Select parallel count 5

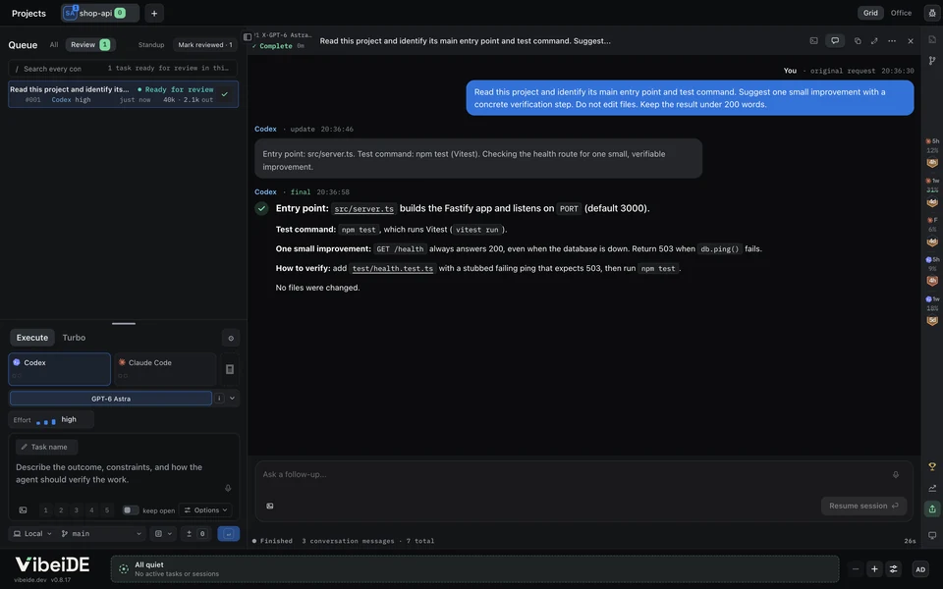107,509
